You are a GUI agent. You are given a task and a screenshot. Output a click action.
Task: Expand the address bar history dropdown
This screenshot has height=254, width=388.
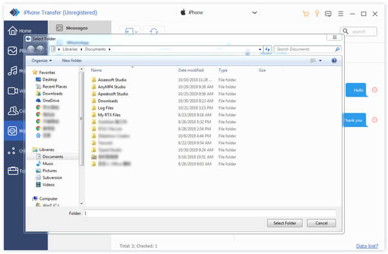[x=260, y=50]
